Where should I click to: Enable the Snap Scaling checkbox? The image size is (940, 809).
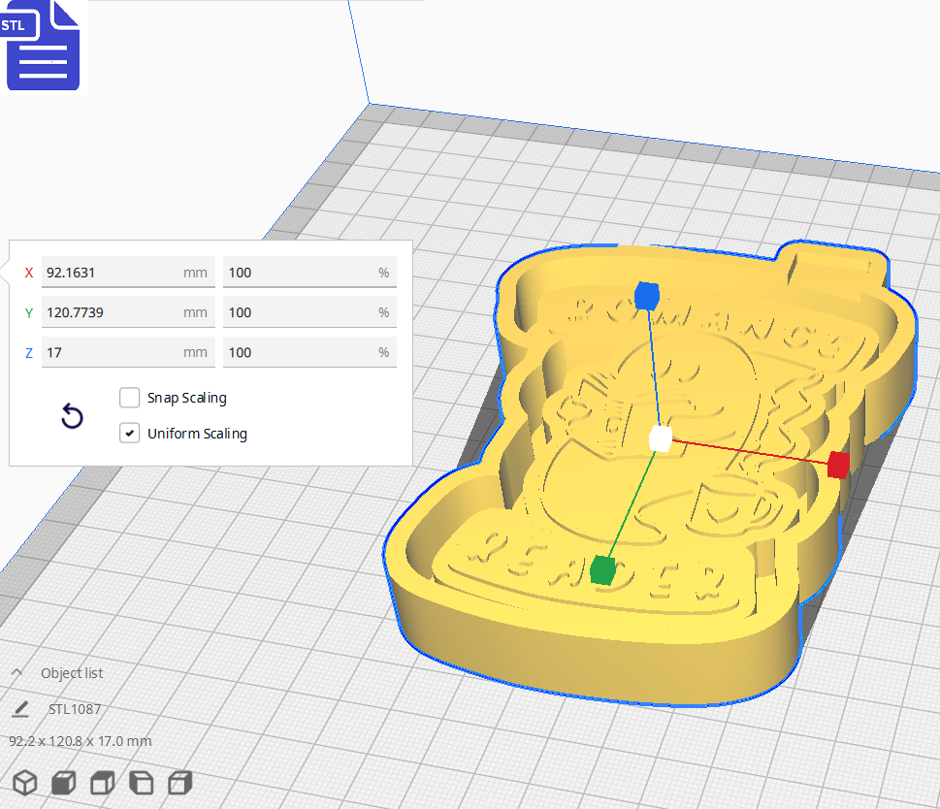pos(129,398)
